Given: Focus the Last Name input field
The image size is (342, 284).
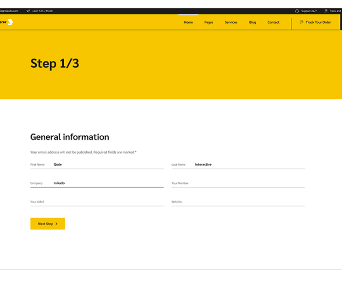Looking at the screenshot, I should 248,165.
